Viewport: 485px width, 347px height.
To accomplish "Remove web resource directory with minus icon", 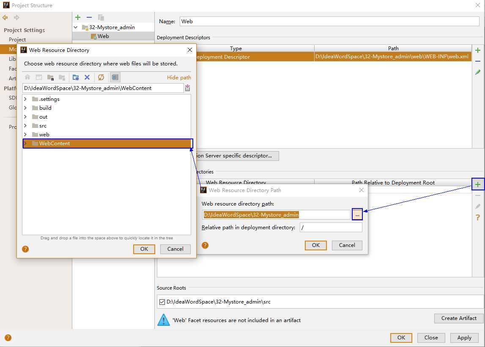I will [x=478, y=195].
